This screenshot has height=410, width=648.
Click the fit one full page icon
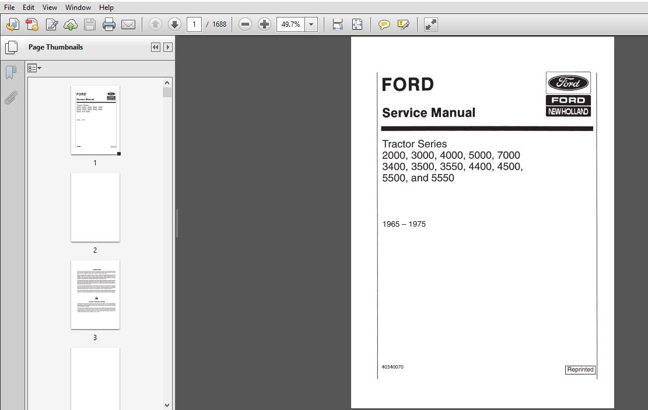pos(357,24)
